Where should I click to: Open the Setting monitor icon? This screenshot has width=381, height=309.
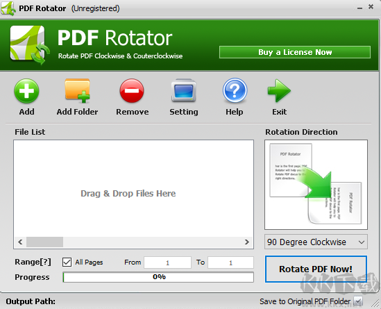click(x=184, y=90)
